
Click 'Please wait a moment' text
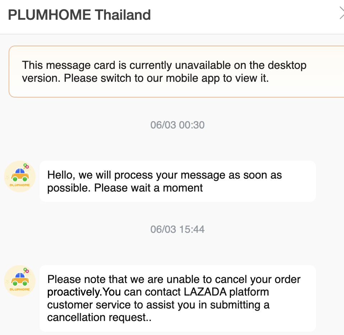click(x=149, y=188)
